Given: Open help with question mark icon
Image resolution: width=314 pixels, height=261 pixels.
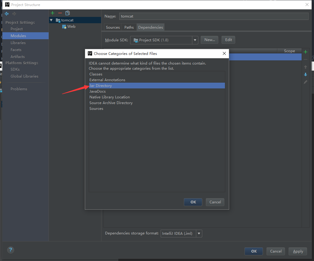Looking at the screenshot, I should [11, 250].
